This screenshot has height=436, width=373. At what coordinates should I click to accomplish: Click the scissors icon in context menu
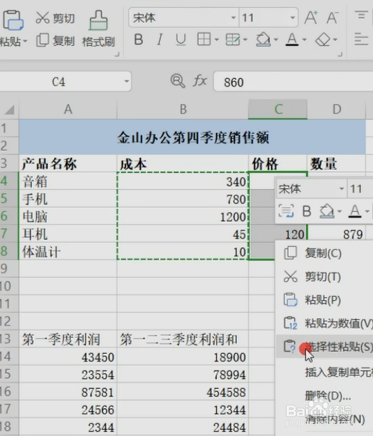[x=291, y=276]
